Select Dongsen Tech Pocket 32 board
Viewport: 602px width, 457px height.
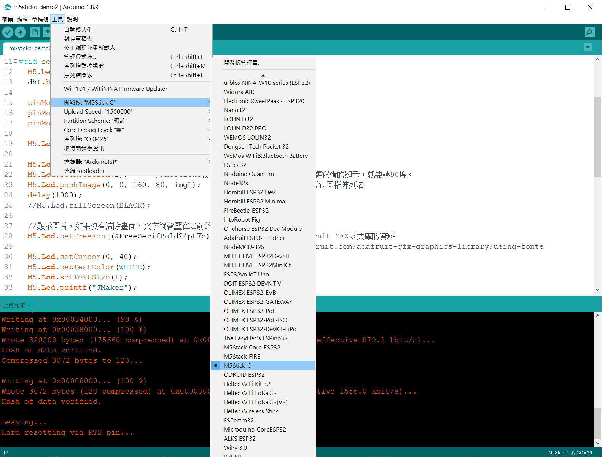263,146
